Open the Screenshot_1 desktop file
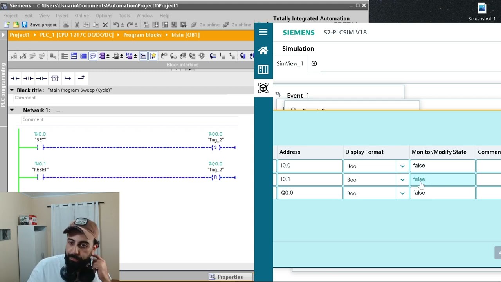 coord(482,12)
